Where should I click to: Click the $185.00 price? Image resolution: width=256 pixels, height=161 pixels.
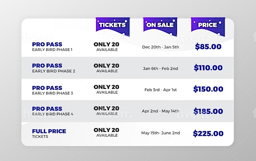208,111
